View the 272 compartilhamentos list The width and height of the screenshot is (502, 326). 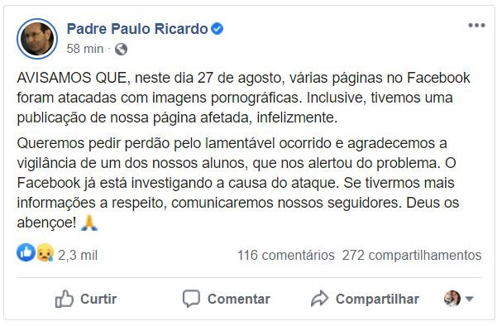412,255
